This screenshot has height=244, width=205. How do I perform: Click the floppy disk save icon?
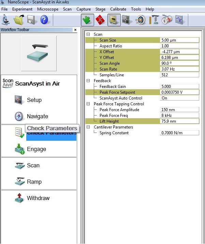point(31,20)
